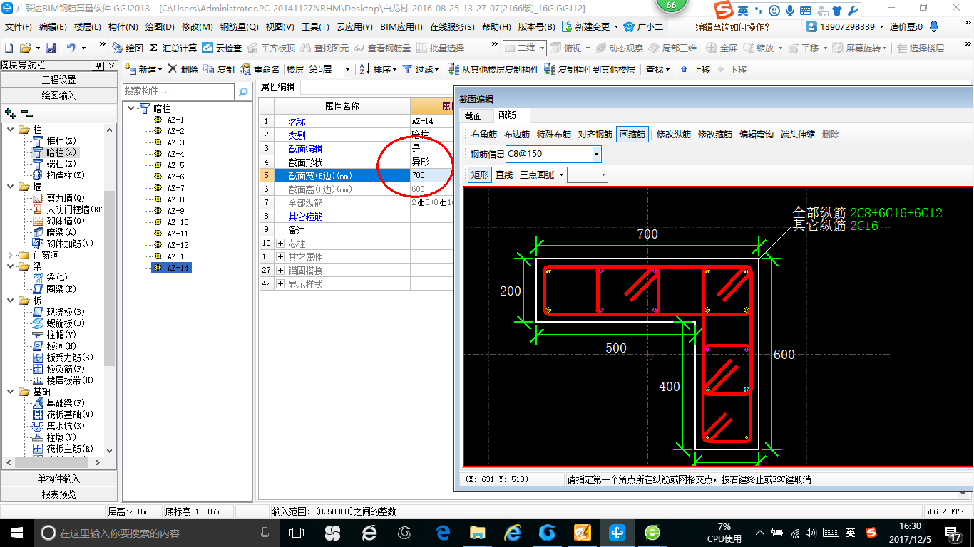Click 复制构件到其他楼层

tap(590, 69)
